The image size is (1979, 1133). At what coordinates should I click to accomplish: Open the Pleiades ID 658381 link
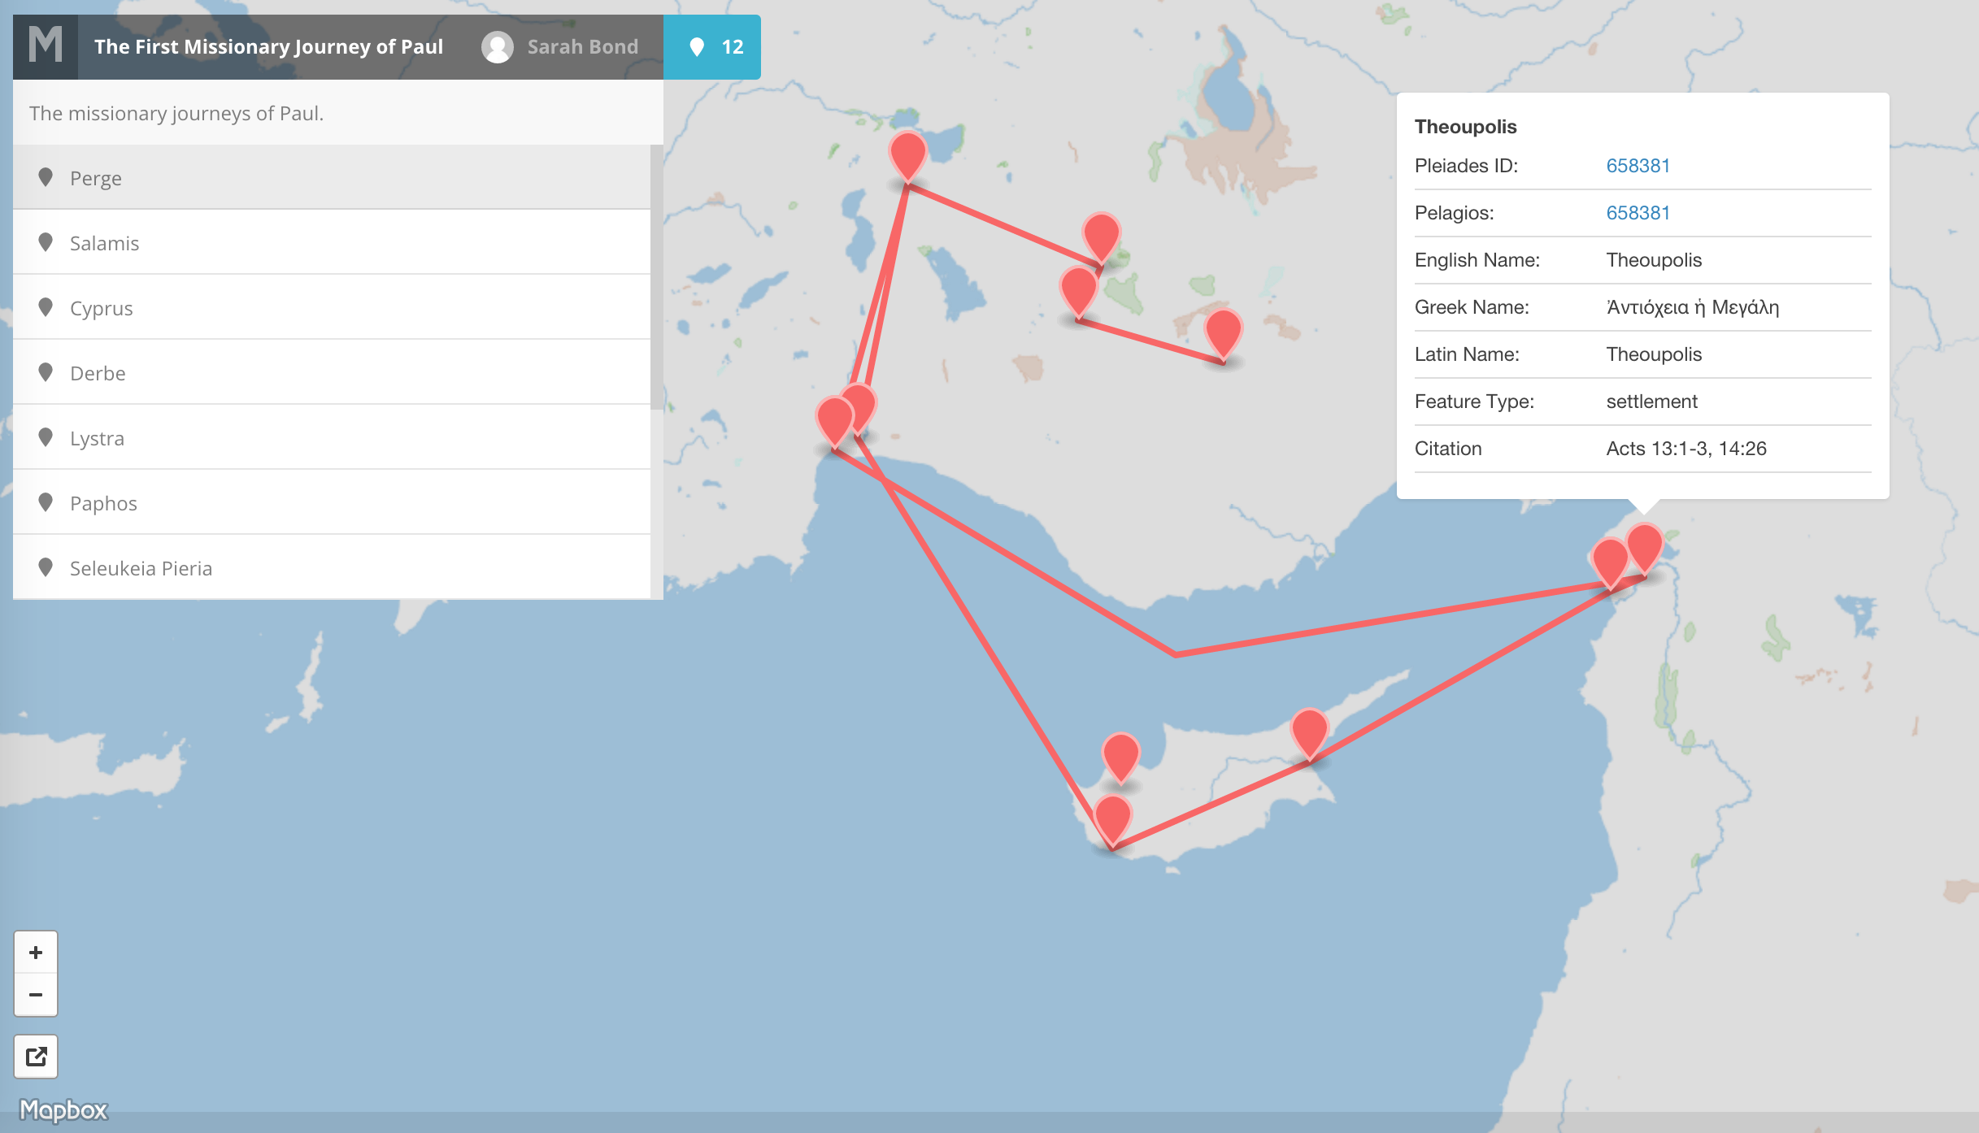tap(1638, 166)
